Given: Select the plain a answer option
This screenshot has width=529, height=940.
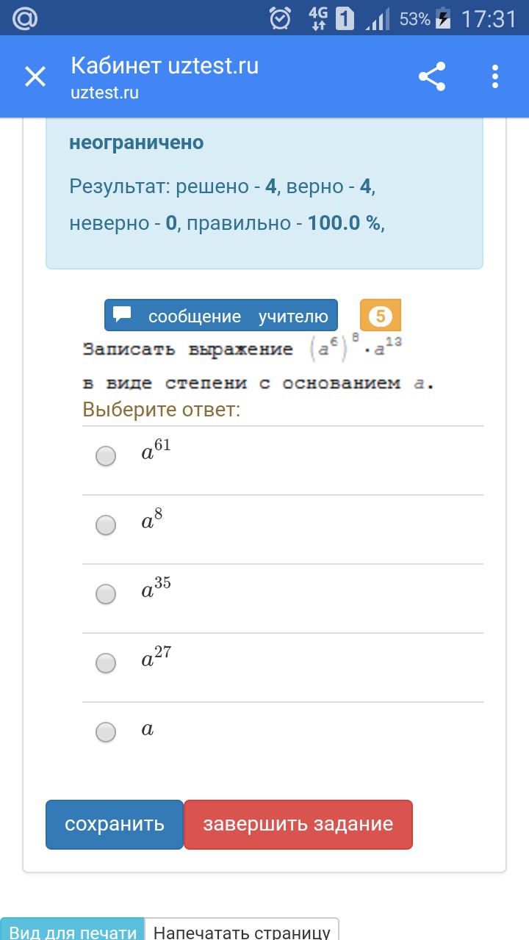Looking at the screenshot, I should click(107, 732).
